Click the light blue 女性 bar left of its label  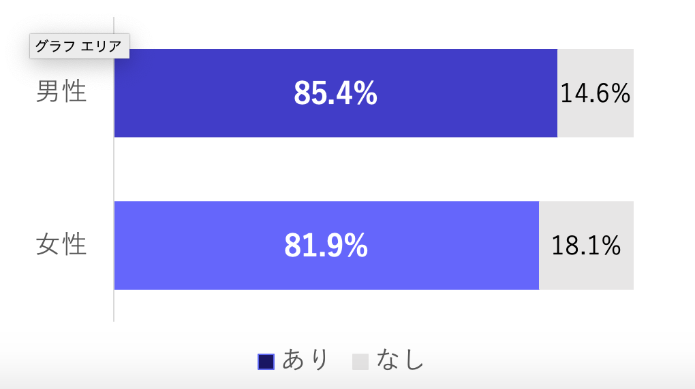point(195,246)
